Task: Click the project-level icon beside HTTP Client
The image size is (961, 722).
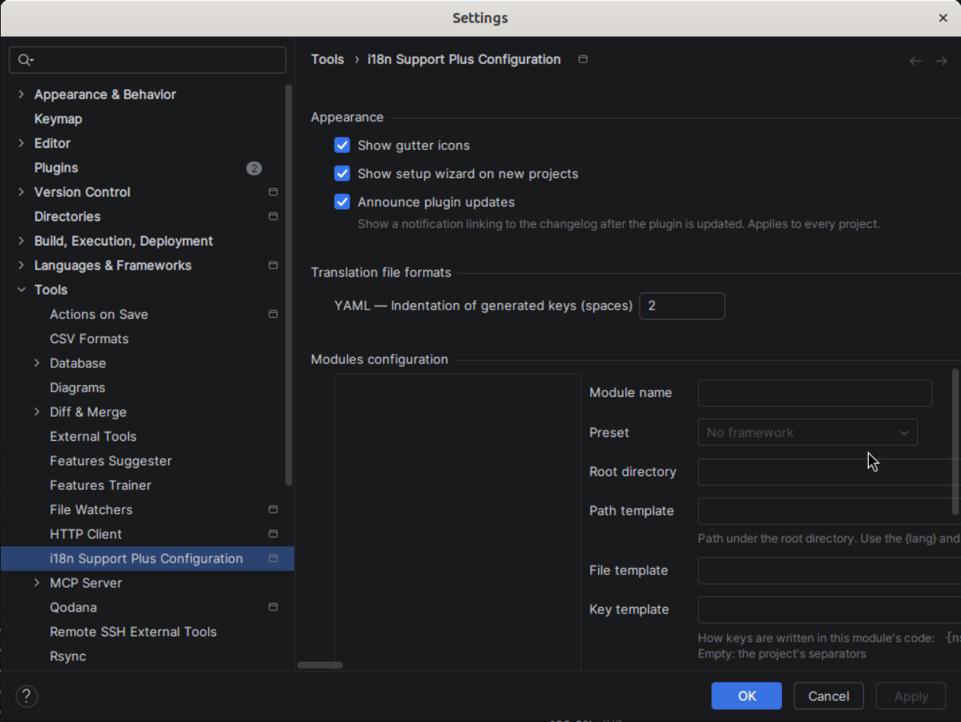Action: pyautogui.click(x=273, y=534)
